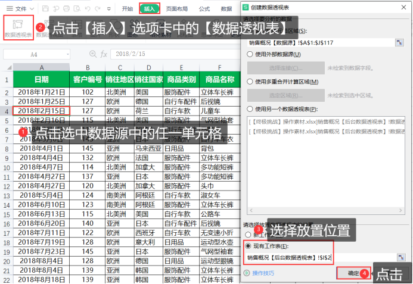Click the cell containing 马来西亚
The width and height of the screenshot is (413, 284).
[149, 148]
